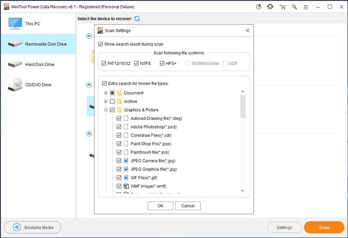Click the Graphics & Picture folder icon
Viewport: 348px width, 238px height.
(x=119, y=109)
